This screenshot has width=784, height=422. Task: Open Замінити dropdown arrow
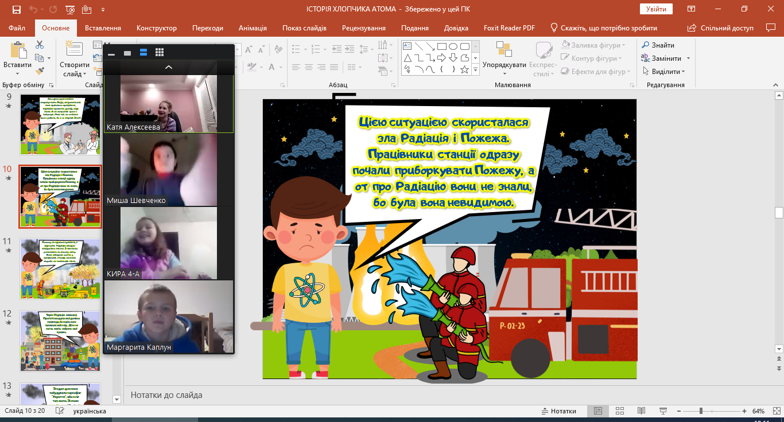point(688,58)
